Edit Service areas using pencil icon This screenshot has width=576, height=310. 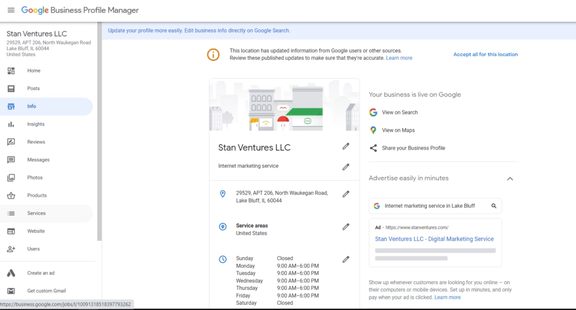click(x=346, y=227)
